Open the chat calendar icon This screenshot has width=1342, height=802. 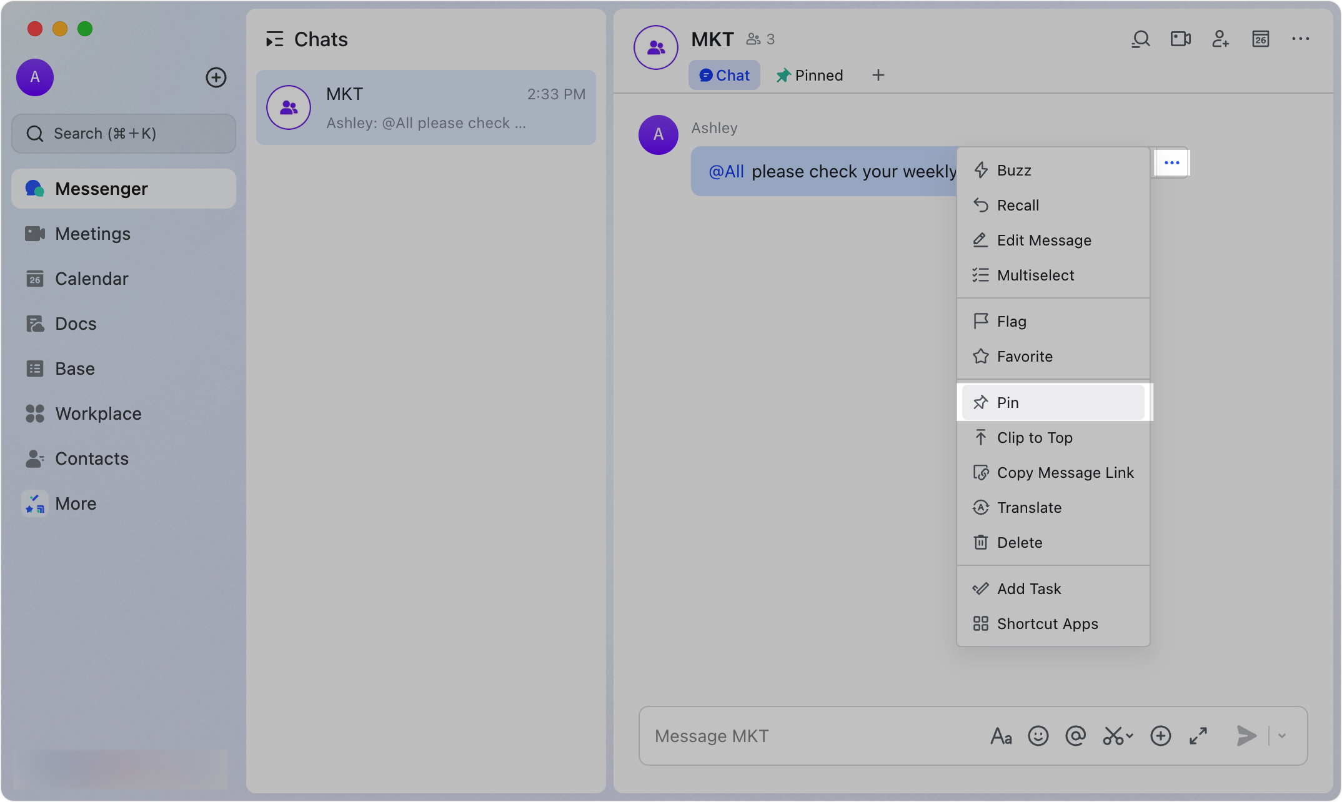(1260, 39)
